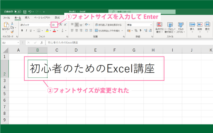Toggle wrap text (折り返して全体を表示する)
The width and height of the screenshot is (213, 133).
(x=108, y=25)
